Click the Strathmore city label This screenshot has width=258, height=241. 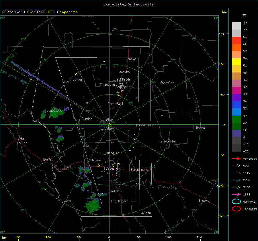139,170
